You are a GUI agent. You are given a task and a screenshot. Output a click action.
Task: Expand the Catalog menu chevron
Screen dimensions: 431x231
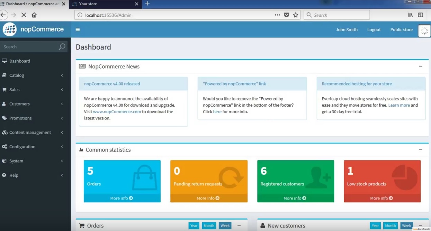pyautogui.click(x=62, y=75)
